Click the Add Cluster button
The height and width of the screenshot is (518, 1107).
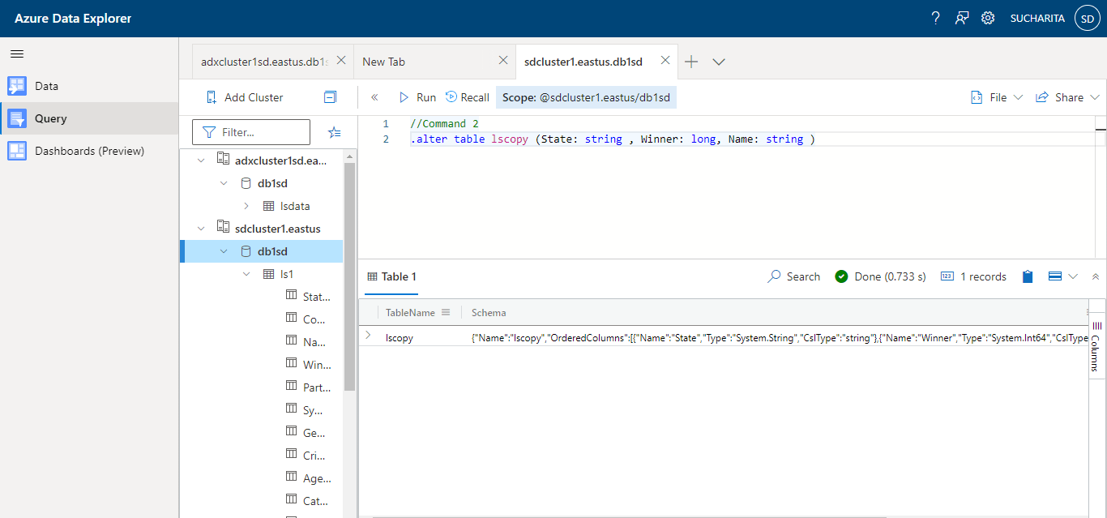point(245,97)
